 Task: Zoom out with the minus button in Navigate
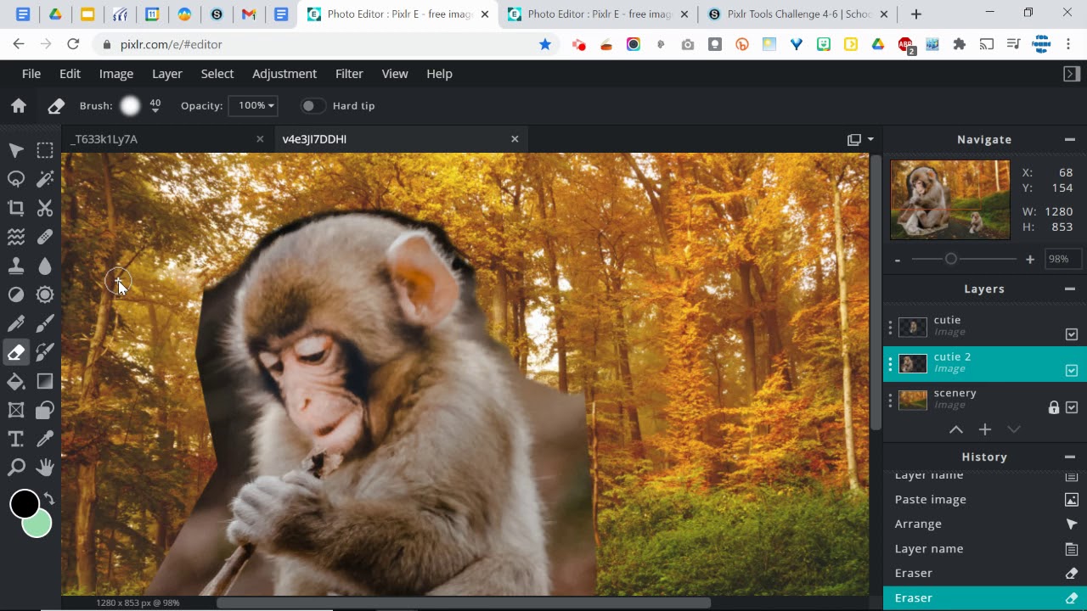898,260
